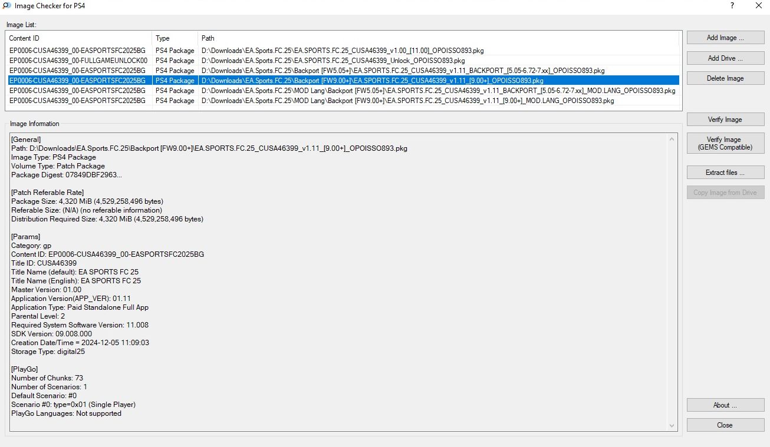Screen dimensions: 770x447
Task: Open the Add Drive dialog
Action: point(725,58)
